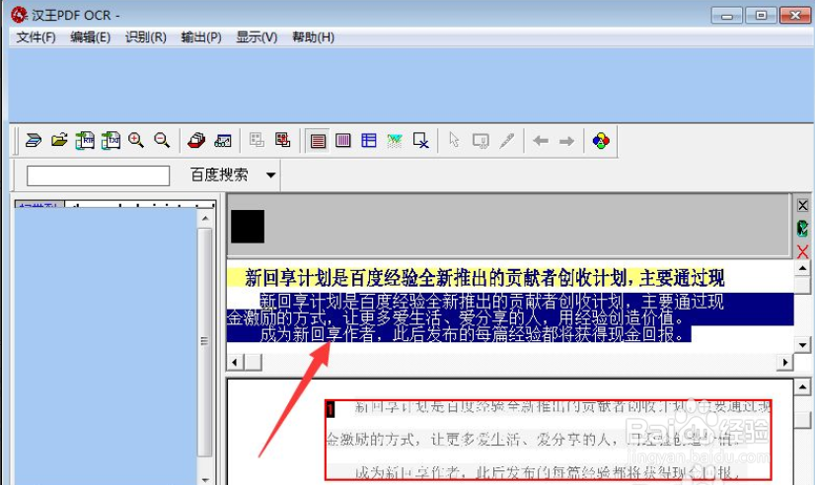Click recognized text line 金激励的方式

click(x=455, y=317)
